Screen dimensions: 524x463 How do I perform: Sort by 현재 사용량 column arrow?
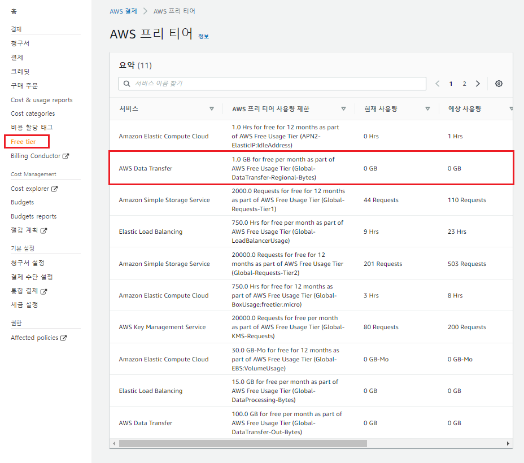coord(427,108)
